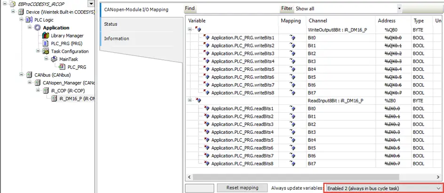Click the scroll left arrow of the mapping table
Image resolution: width=444 pixels, height=193 pixels.
189,177
